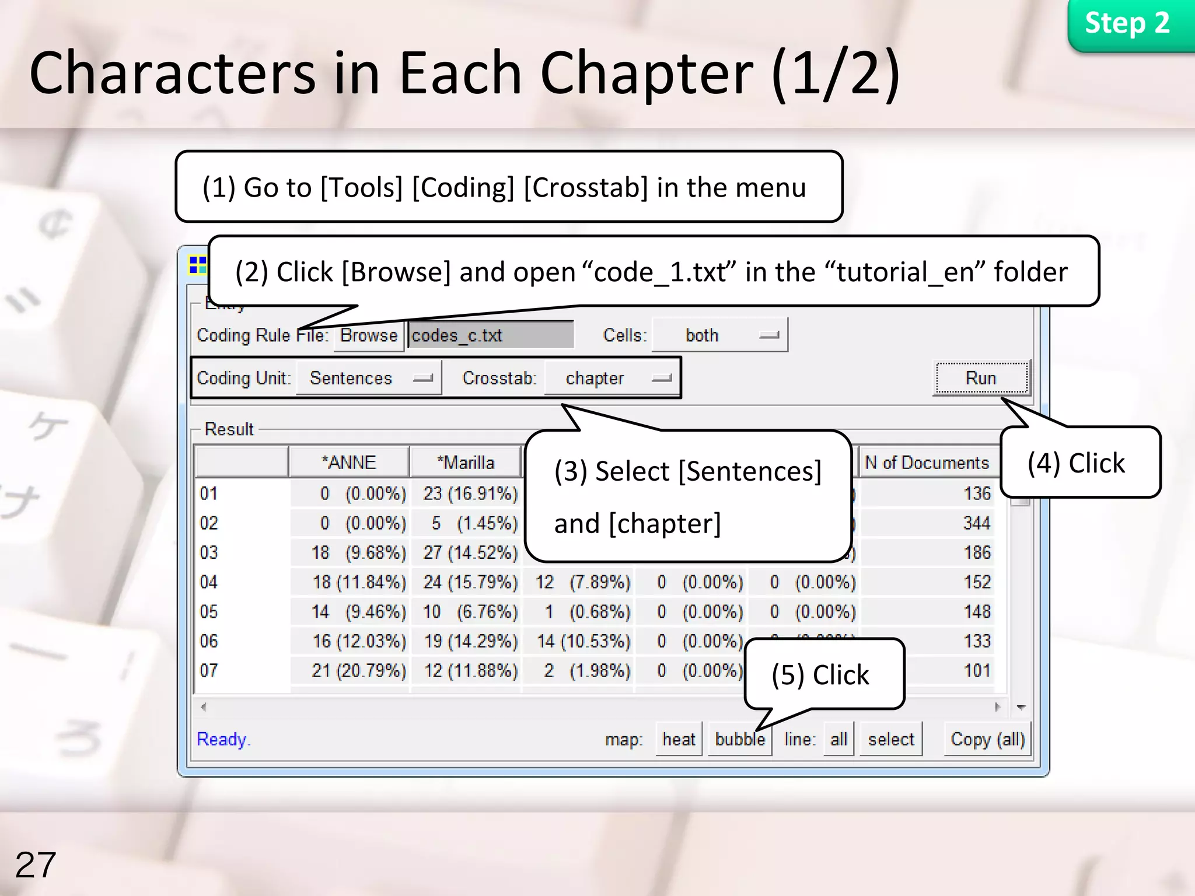Click the *Marilla column header
The width and height of the screenshot is (1195, 896).
click(x=466, y=462)
